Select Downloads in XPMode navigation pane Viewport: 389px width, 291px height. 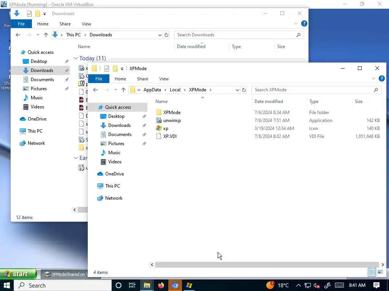click(x=119, y=125)
